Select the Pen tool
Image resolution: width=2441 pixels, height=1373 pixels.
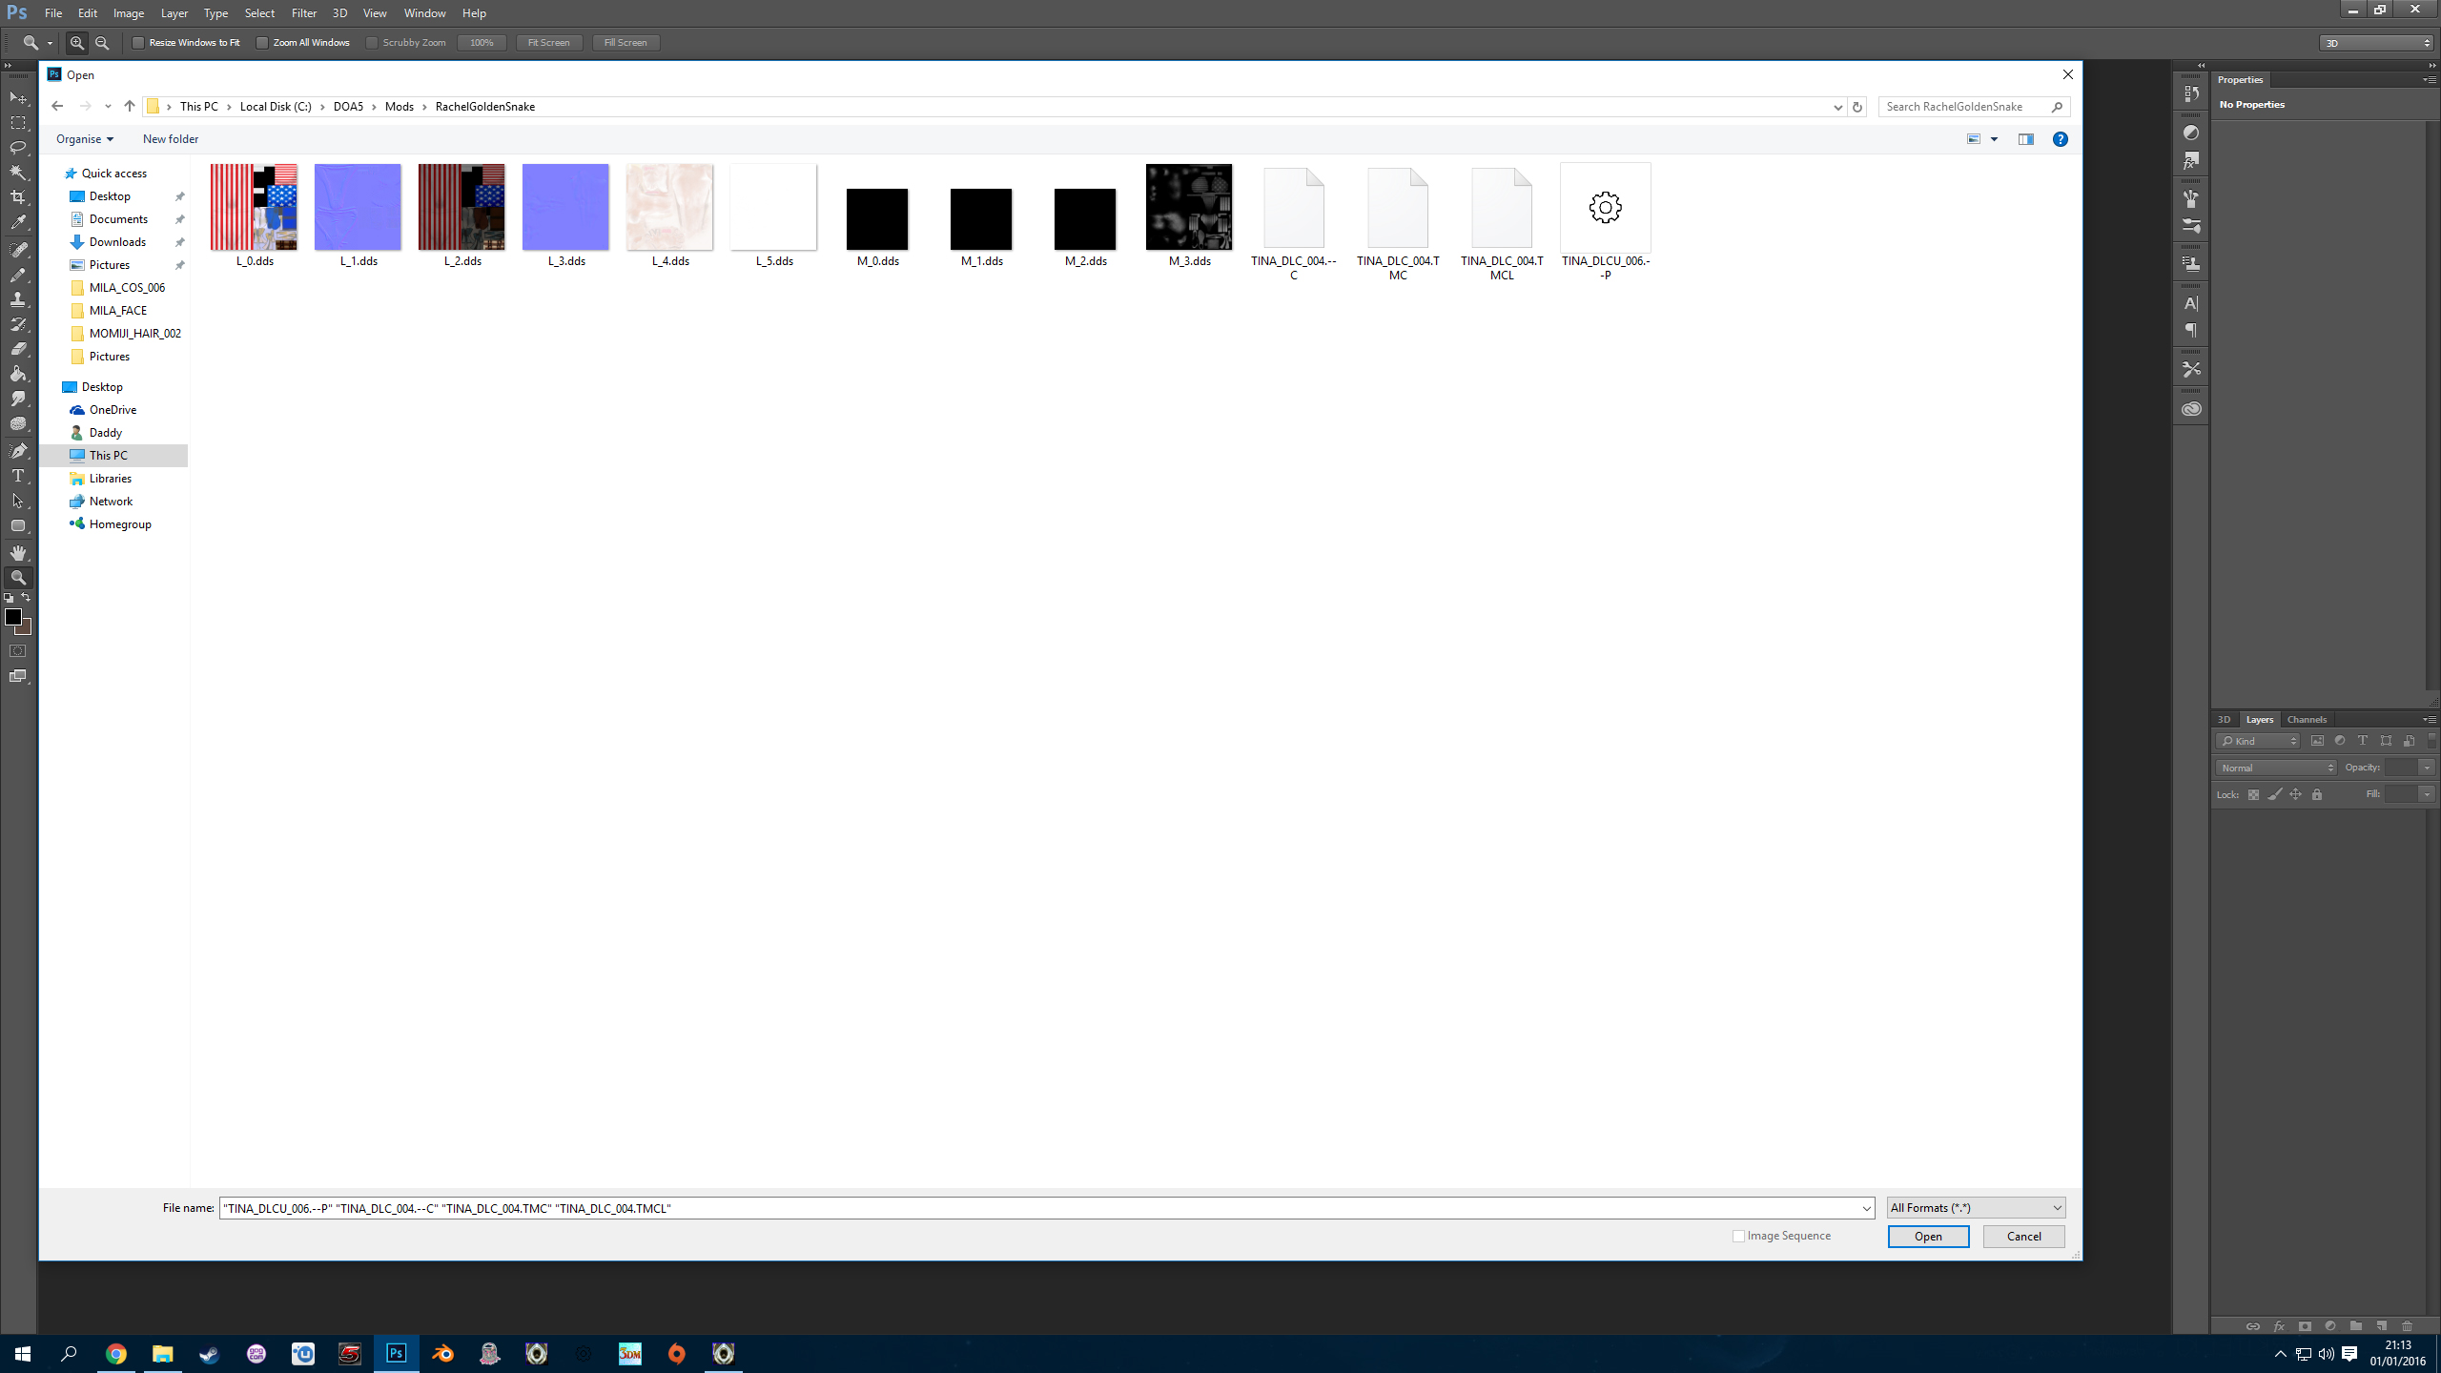click(x=18, y=451)
